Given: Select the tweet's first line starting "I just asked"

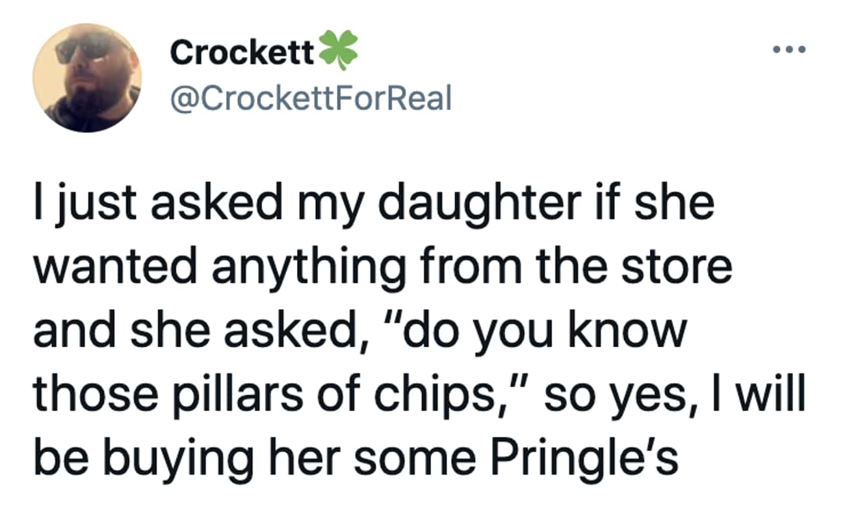Looking at the screenshot, I should click(x=374, y=204).
